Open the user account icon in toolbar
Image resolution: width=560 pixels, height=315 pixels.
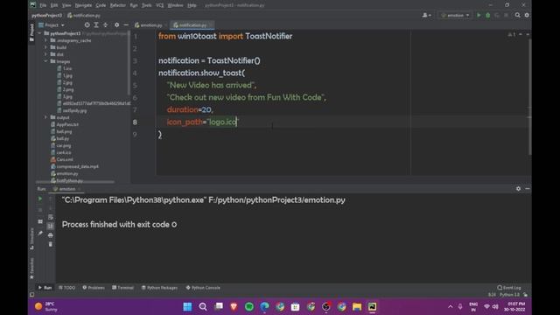[x=426, y=16]
